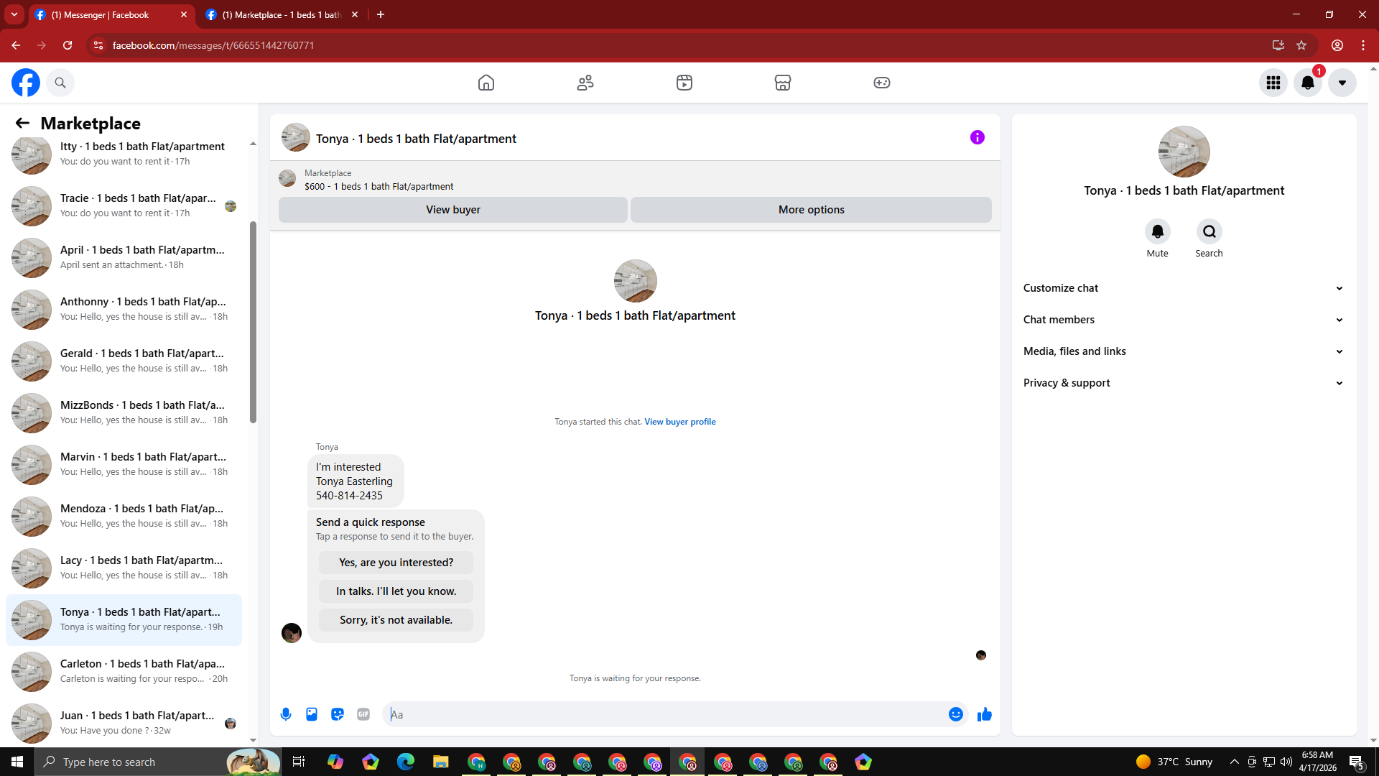Switch to the Marketplace browser tab
1379x776 pixels.
(280, 14)
